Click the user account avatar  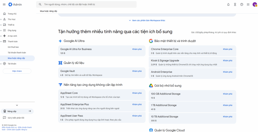click(254, 4)
